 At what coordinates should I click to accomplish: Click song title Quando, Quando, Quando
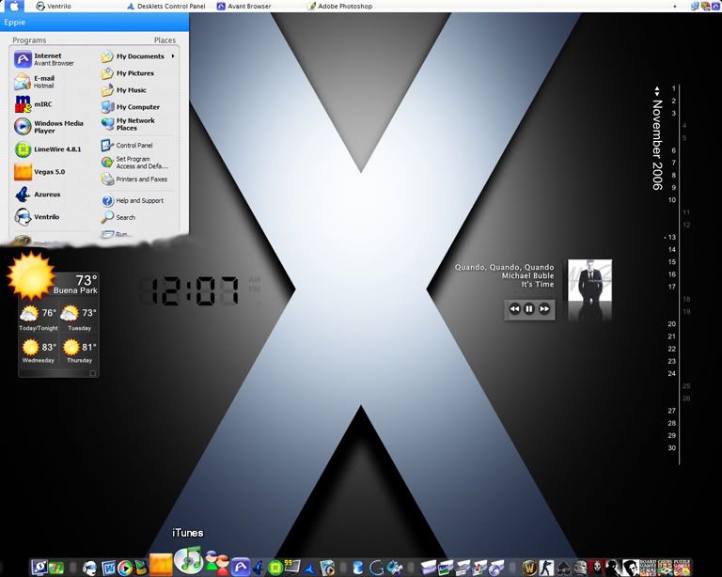point(504,267)
